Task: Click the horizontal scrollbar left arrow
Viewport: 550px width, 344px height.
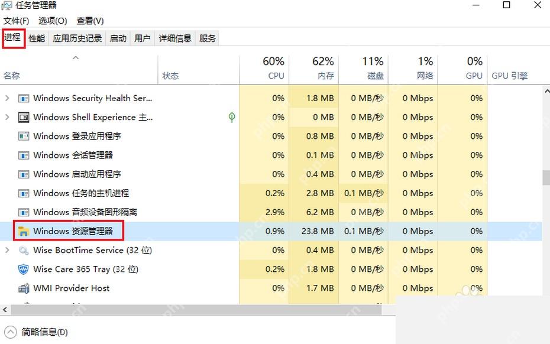Action: coord(5,310)
